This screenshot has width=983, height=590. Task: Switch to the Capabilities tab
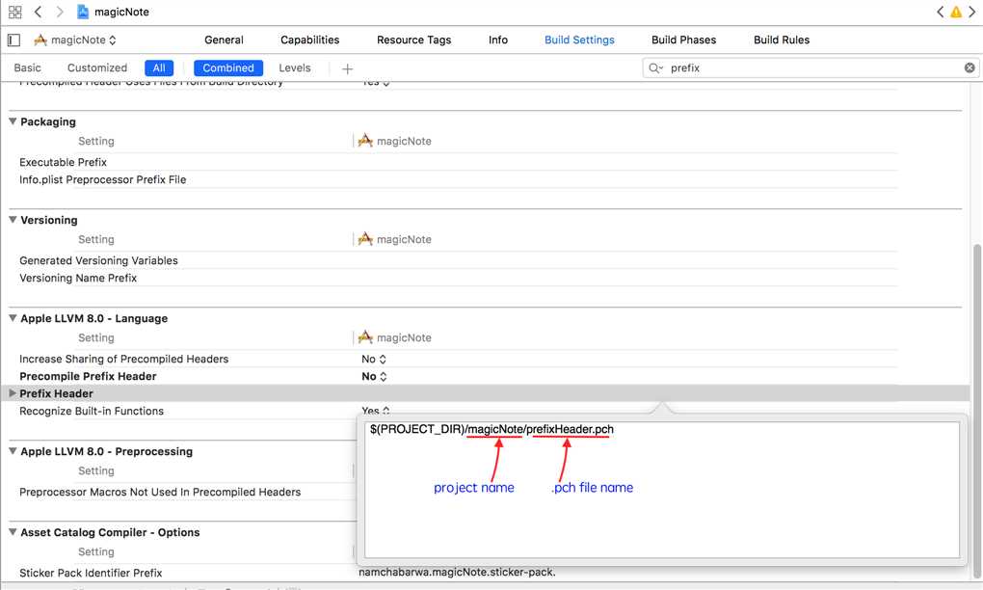point(309,40)
